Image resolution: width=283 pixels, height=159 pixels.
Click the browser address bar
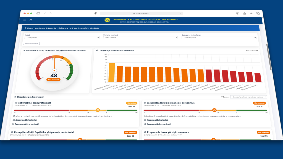[141, 13]
